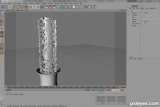Select the Rotate tool
This screenshot has height=107, width=160.
pos(22,7)
